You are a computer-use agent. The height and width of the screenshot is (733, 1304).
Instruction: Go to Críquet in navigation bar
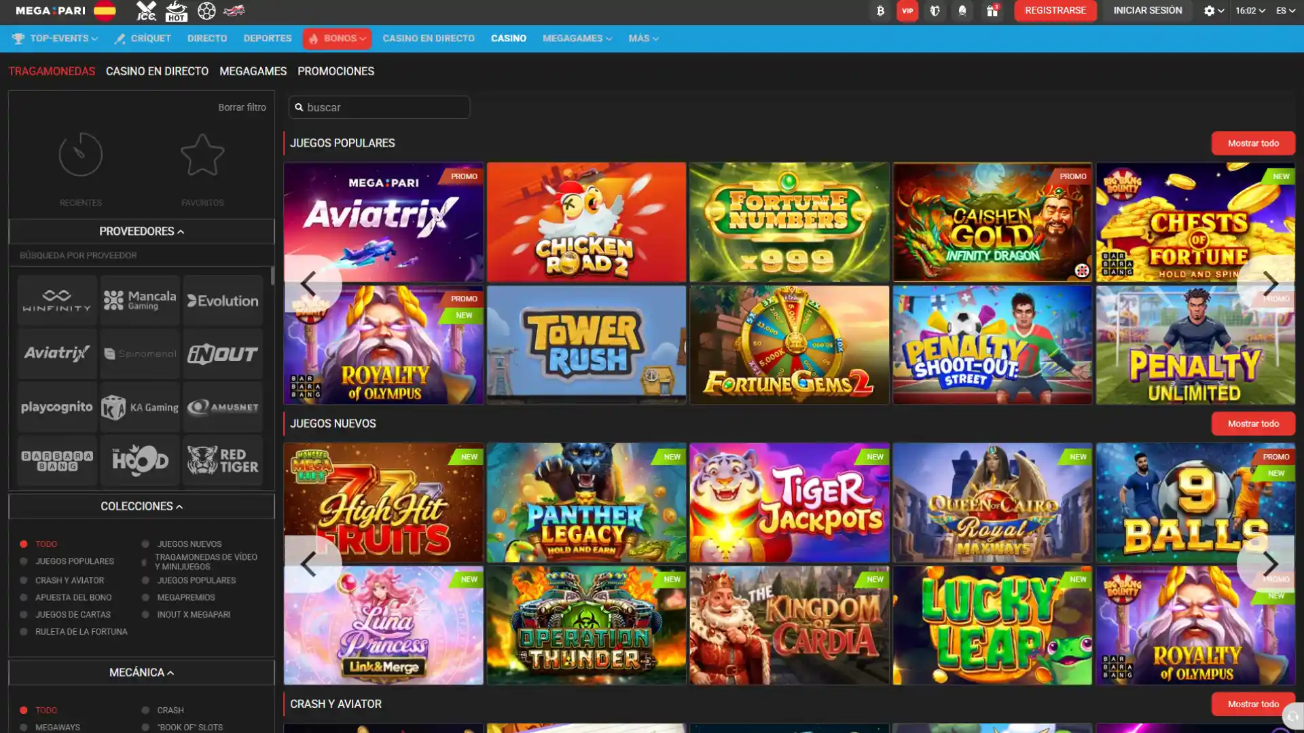[x=143, y=39]
